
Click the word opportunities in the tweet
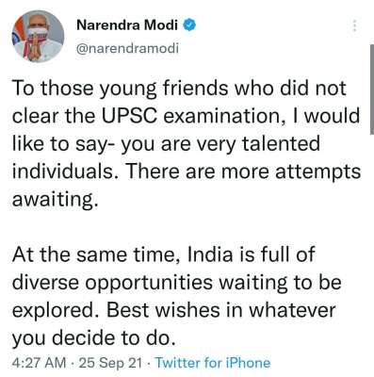tap(149, 283)
